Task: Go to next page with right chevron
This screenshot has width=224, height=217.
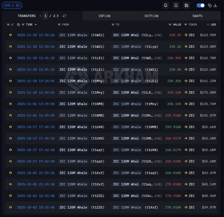Action: click(58, 16)
